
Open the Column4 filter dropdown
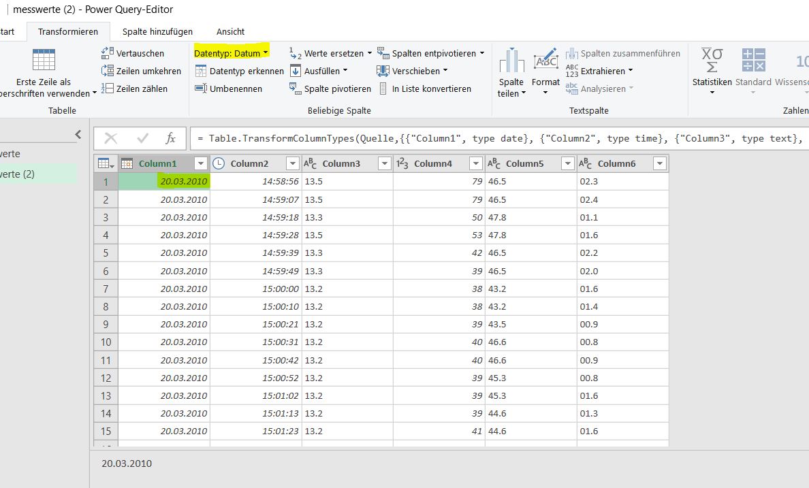click(476, 163)
